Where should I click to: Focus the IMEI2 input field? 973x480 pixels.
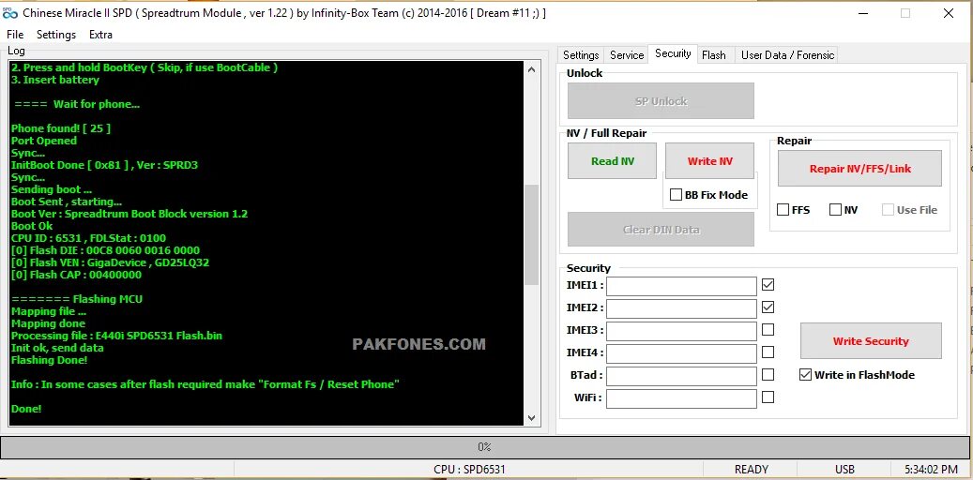pyautogui.click(x=681, y=308)
